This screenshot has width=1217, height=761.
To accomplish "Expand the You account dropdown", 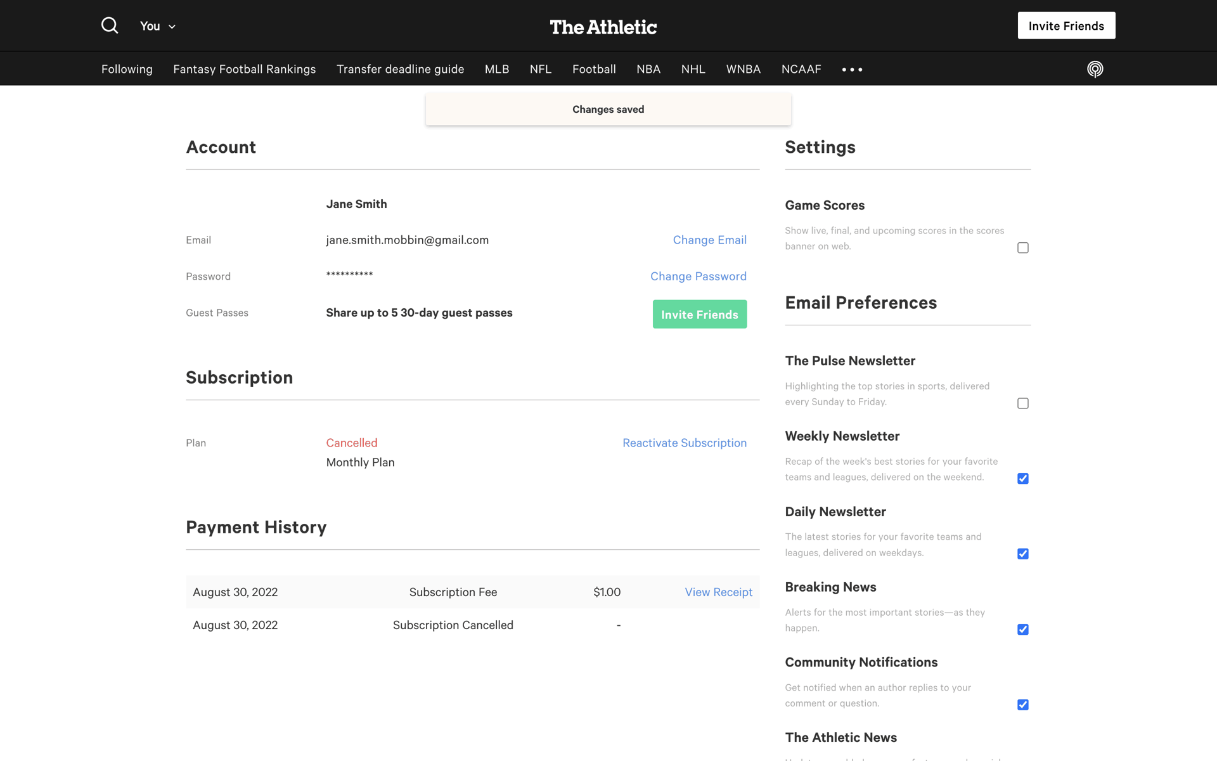I will (158, 26).
